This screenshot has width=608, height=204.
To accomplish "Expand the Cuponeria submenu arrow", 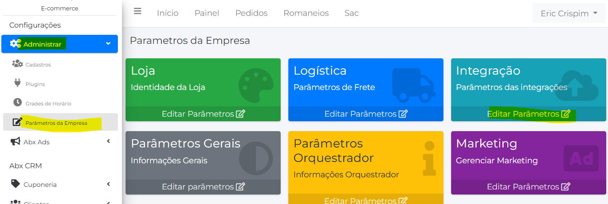I will [x=108, y=184].
